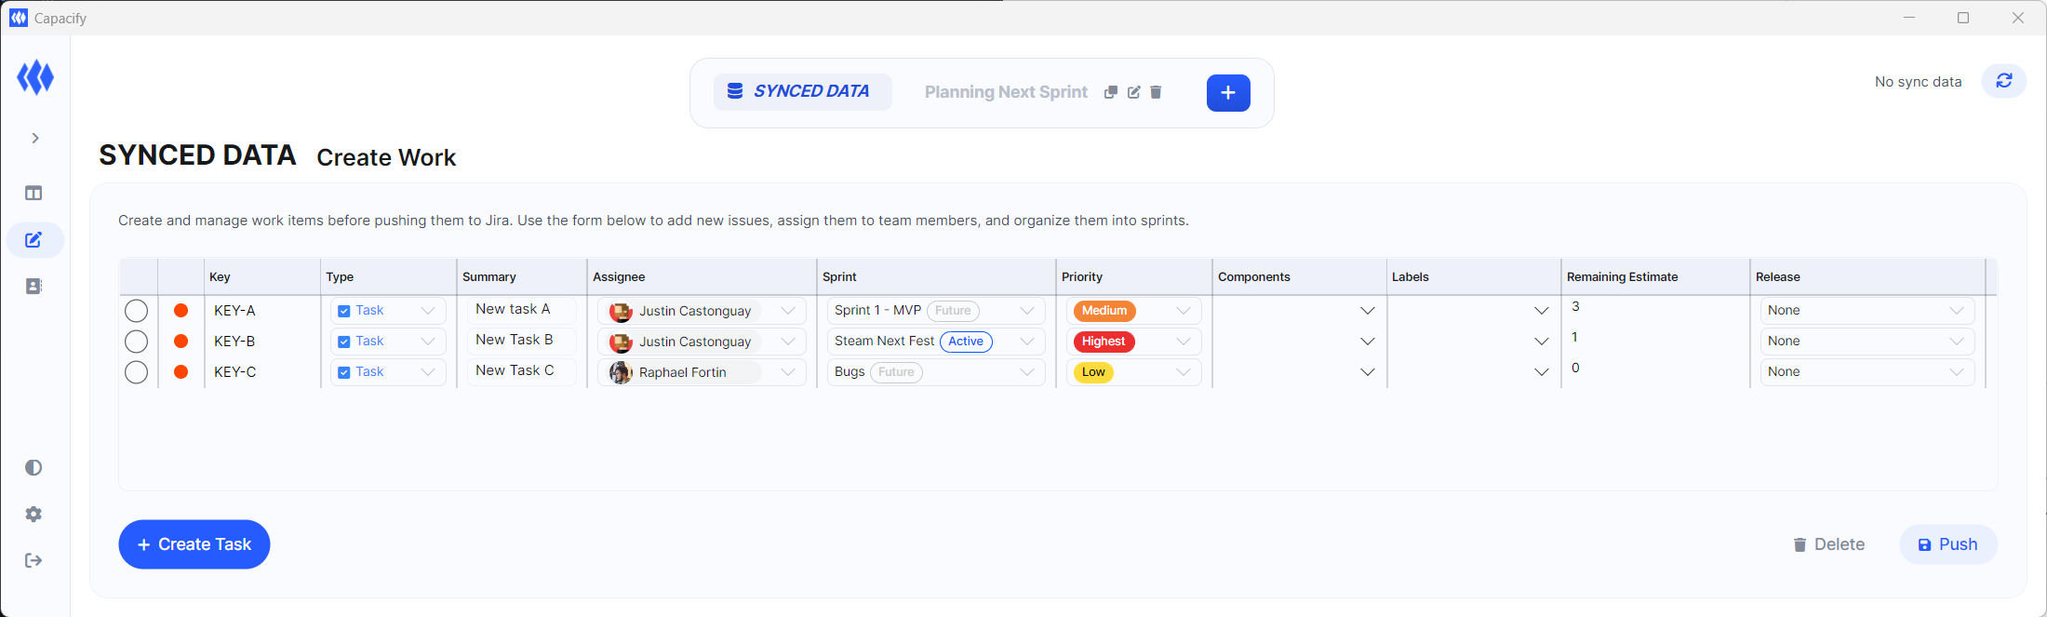2047x617 pixels.
Task: Select the KEY-B row radio button
Action: 136,342
